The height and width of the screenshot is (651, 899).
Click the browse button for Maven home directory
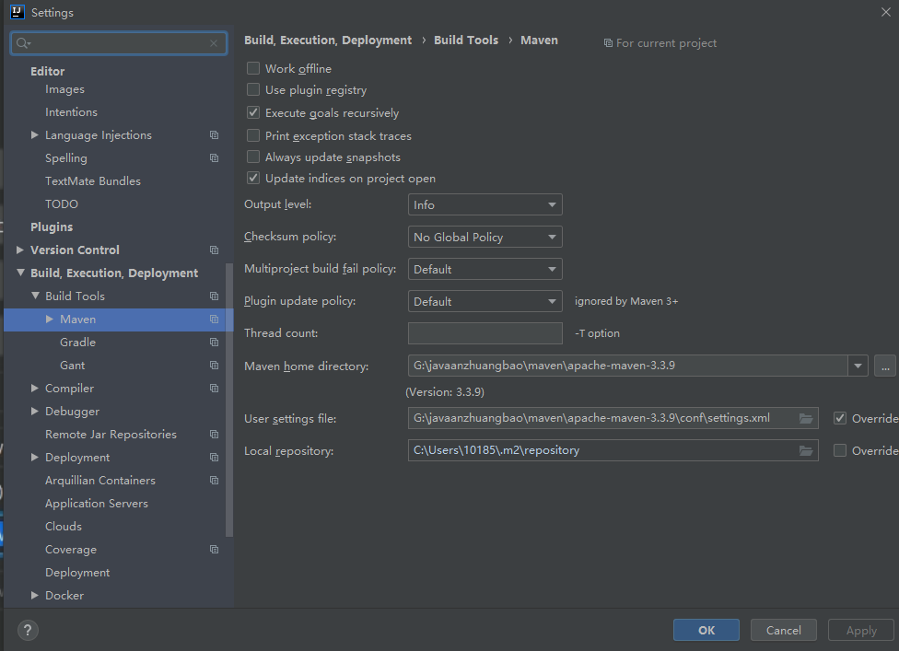tap(884, 366)
